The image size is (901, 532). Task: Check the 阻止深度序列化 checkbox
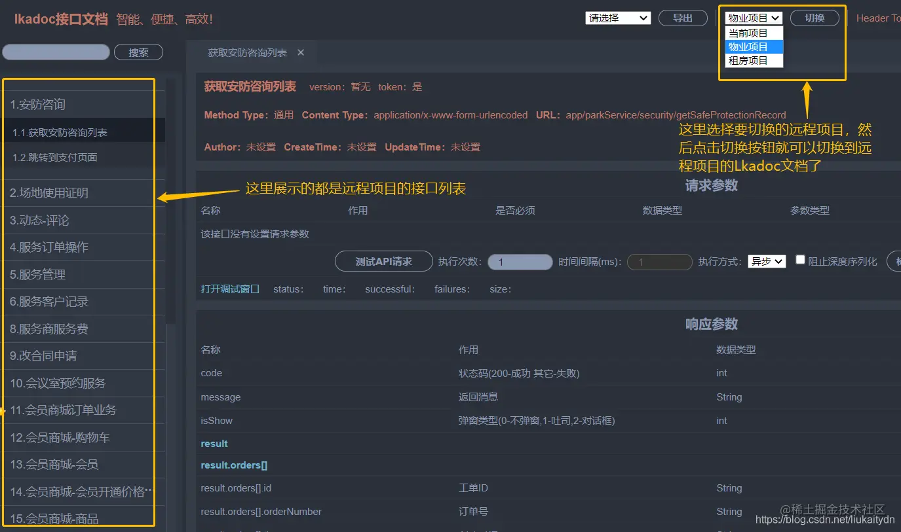coord(800,258)
